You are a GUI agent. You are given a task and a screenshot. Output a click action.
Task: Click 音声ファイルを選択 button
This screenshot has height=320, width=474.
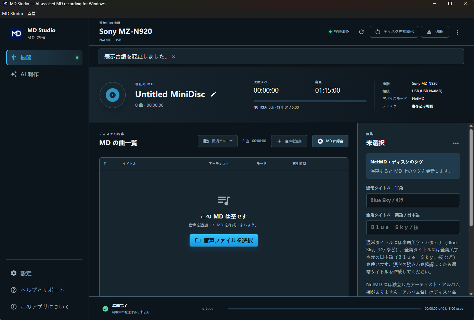click(x=224, y=240)
